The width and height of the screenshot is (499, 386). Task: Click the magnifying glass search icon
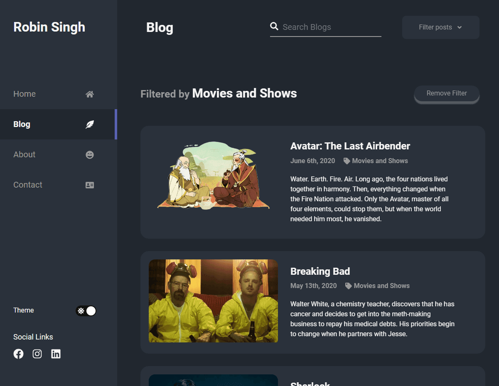tap(274, 26)
